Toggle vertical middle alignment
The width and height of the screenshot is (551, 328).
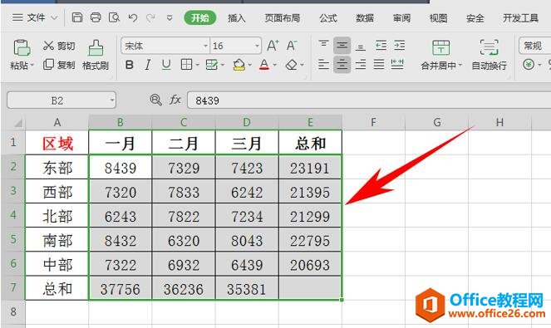(342, 46)
